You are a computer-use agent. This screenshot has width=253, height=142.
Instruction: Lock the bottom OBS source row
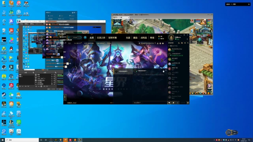(x=54, y=84)
